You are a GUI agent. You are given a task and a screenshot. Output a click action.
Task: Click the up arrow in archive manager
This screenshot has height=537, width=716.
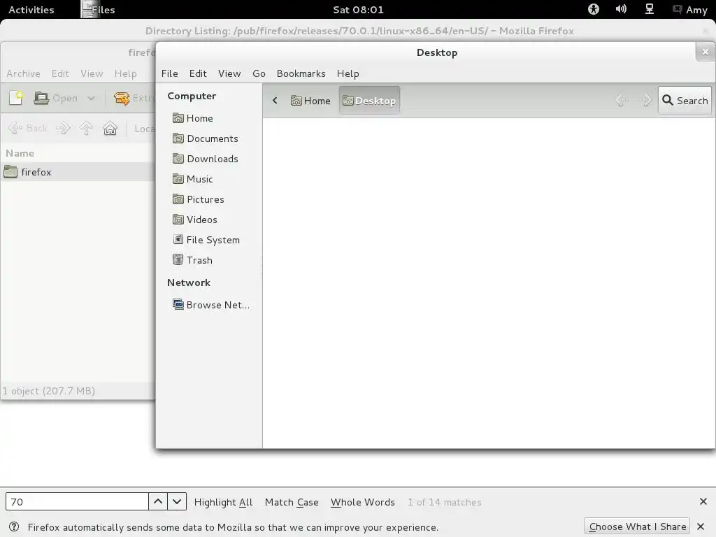pos(86,129)
